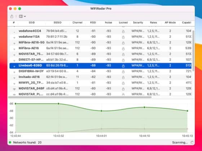Click the signal icon of Livebox6-639D
Viewport: 202px width, 151px height.
14,67
